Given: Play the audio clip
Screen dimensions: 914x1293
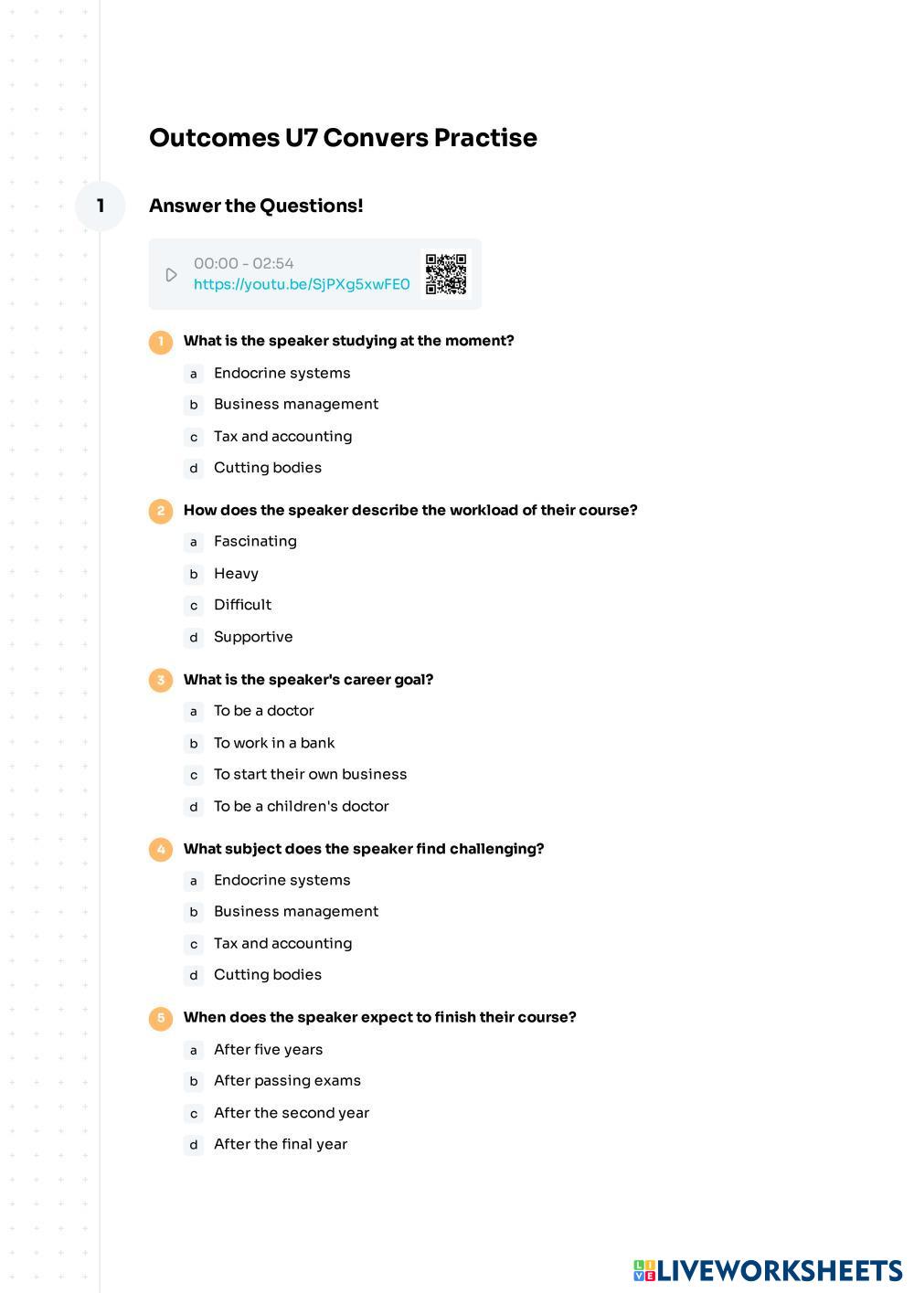Looking at the screenshot, I should point(171,274).
